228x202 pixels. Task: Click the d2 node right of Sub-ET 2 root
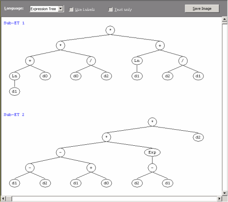(198, 137)
